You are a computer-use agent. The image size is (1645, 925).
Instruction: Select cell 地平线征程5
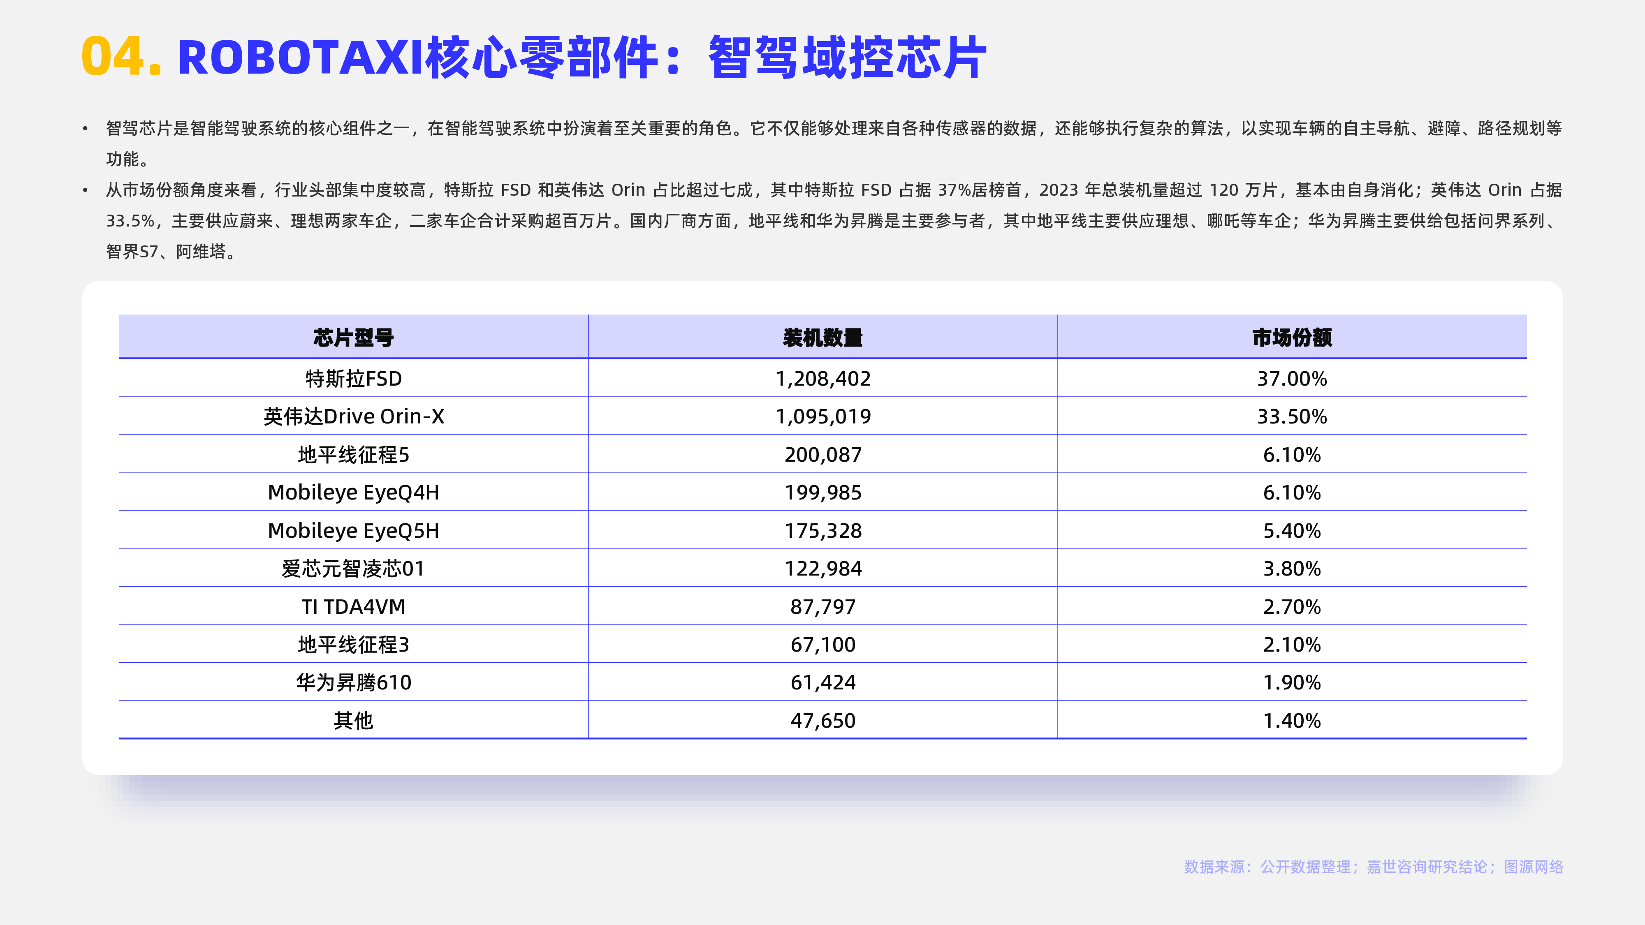click(353, 455)
